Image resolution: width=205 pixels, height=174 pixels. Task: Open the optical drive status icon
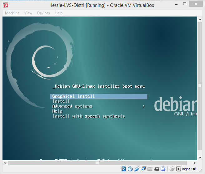[x=130, y=169]
